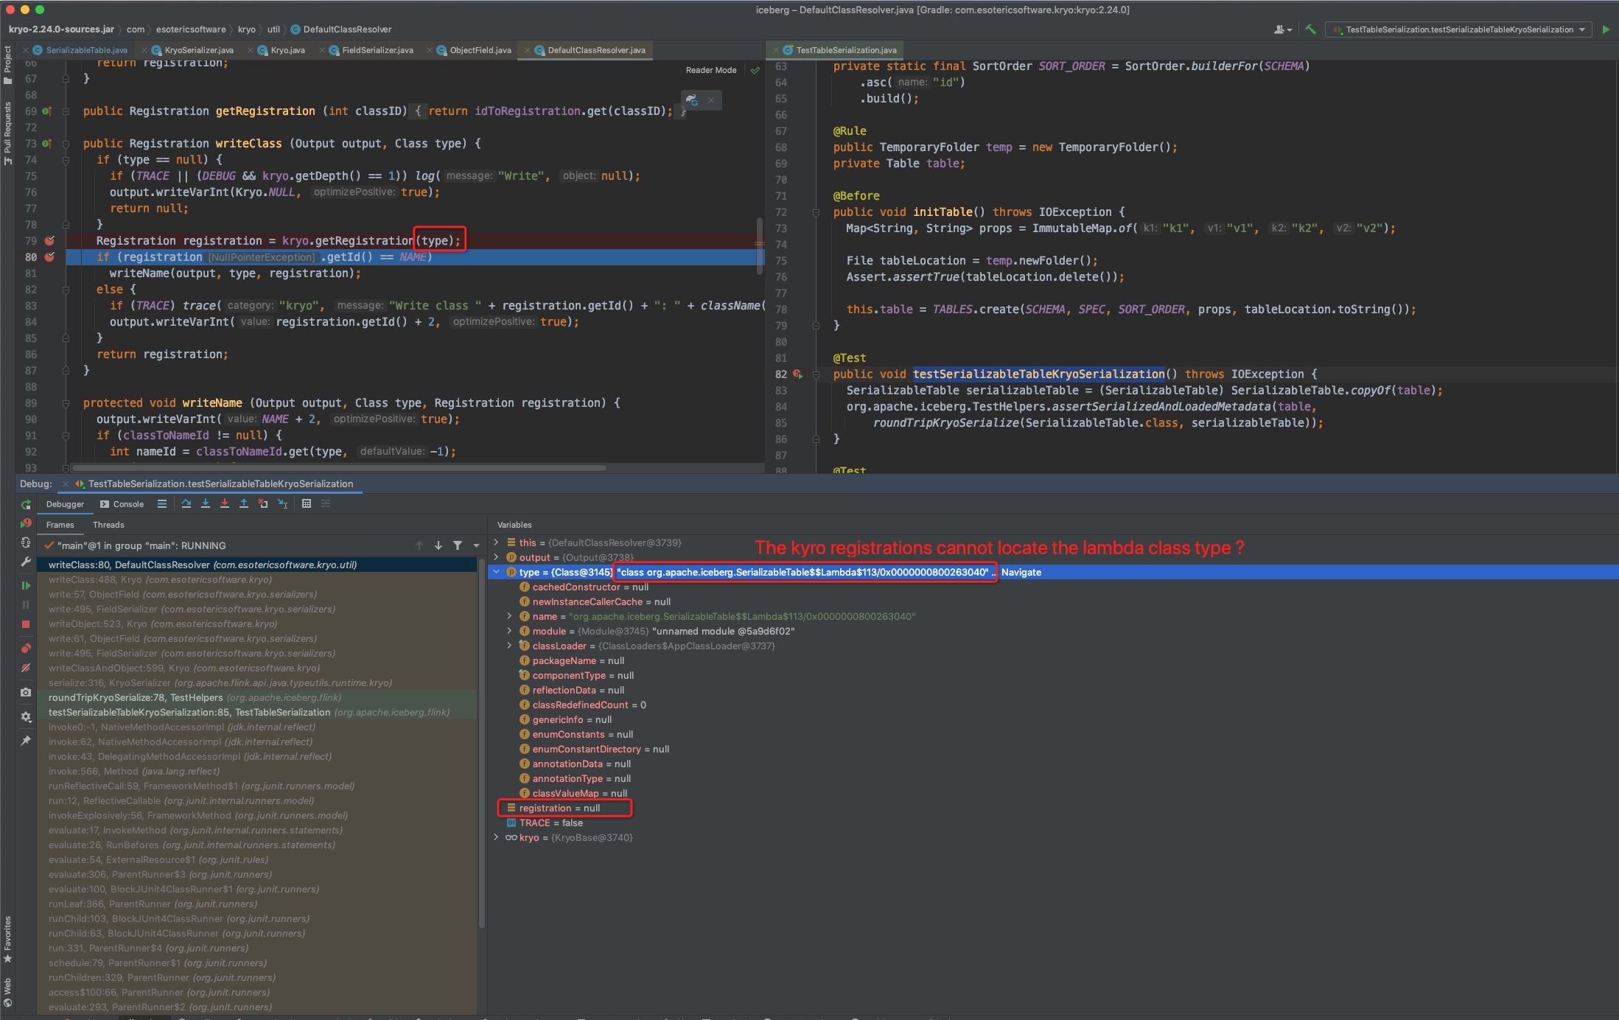Click the Step Into icon
The width and height of the screenshot is (1619, 1020).
pyautogui.click(x=206, y=504)
